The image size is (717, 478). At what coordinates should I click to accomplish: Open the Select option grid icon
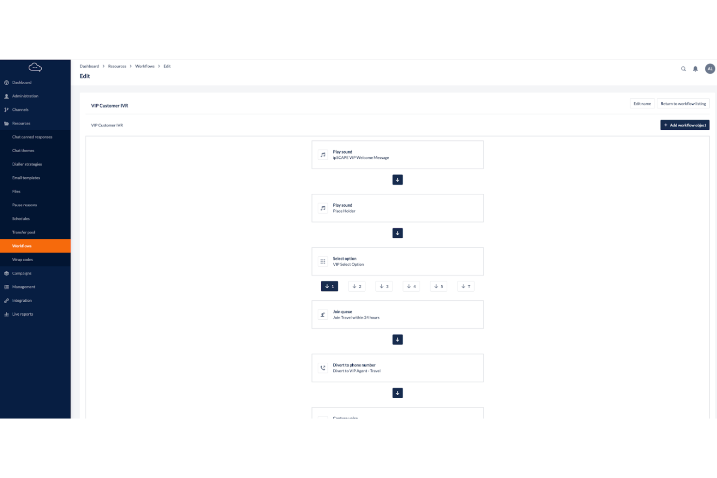[323, 261]
